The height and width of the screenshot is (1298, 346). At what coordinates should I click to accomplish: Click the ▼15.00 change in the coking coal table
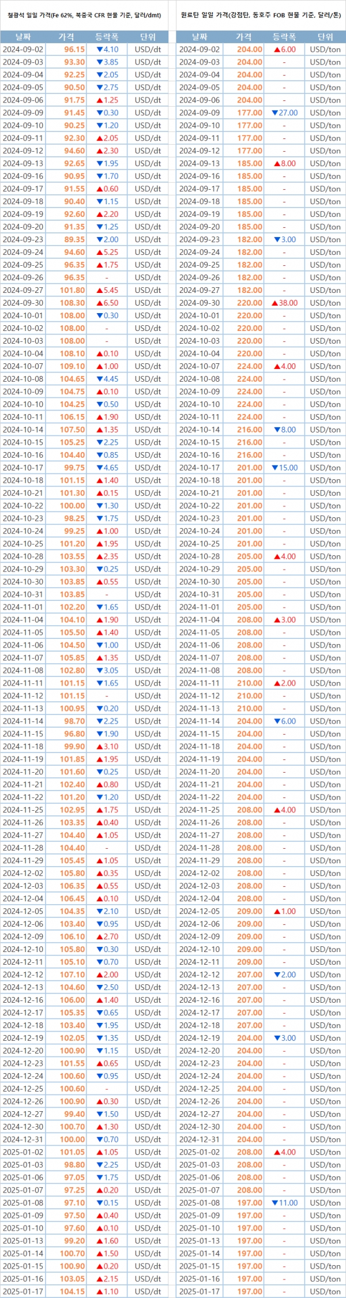point(284,468)
